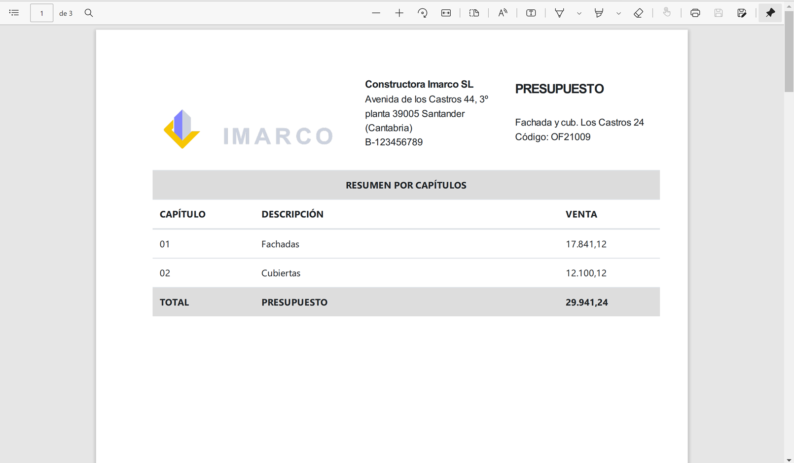Start Read Aloud
The height and width of the screenshot is (463, 794).
(x=503, y=13)
